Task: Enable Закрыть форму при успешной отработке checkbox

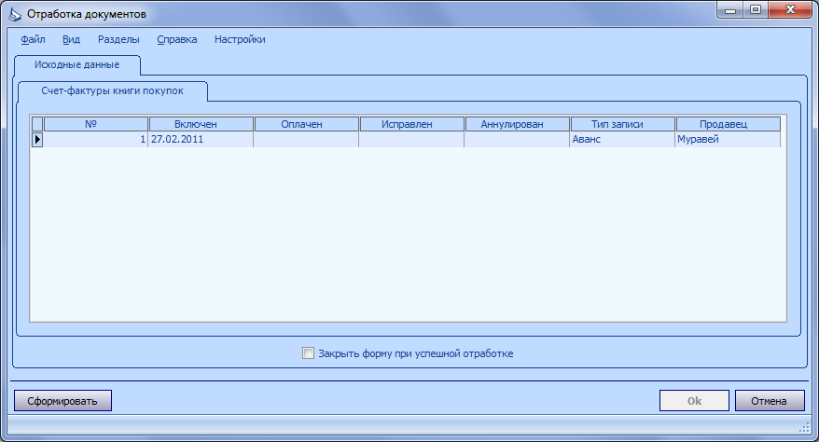Action: [308, 353]
